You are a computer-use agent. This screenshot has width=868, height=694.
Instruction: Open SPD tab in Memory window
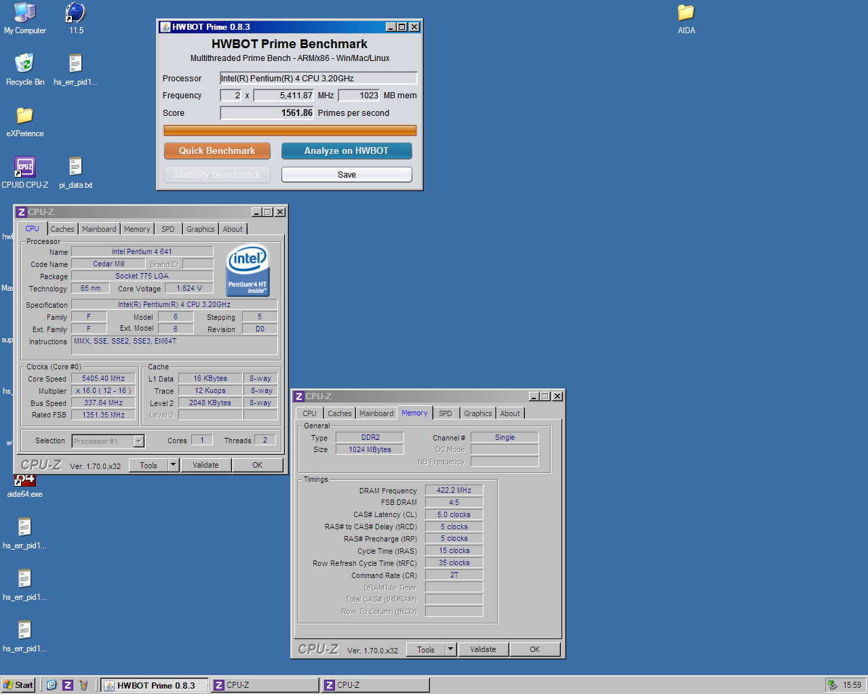446,413
